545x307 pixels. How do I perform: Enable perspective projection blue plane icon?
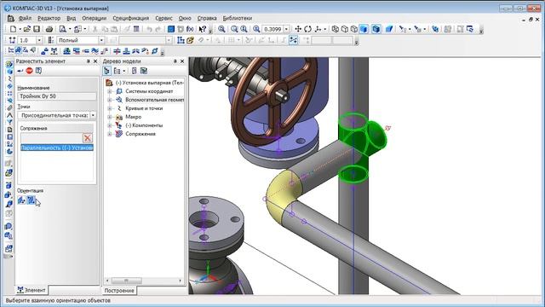[389, 29]
